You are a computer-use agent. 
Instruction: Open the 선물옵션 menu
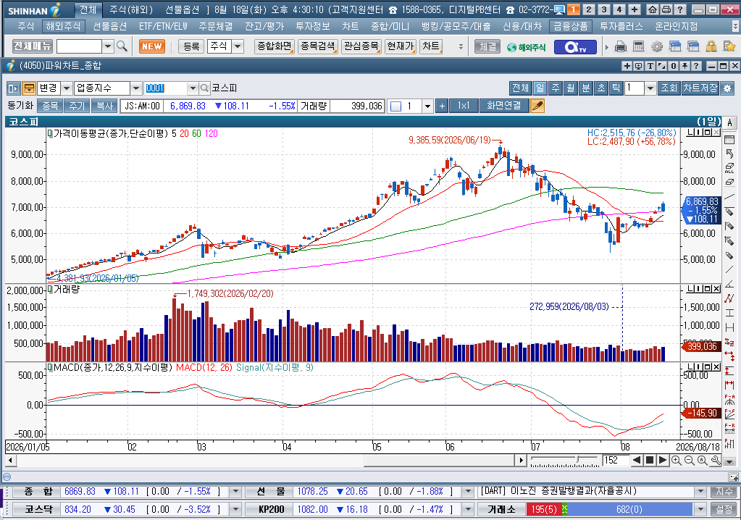[109, 27]
